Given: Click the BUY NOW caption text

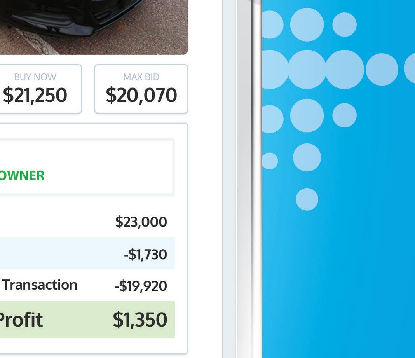Looking at the screenshot, I should click(x=35, y=77).
